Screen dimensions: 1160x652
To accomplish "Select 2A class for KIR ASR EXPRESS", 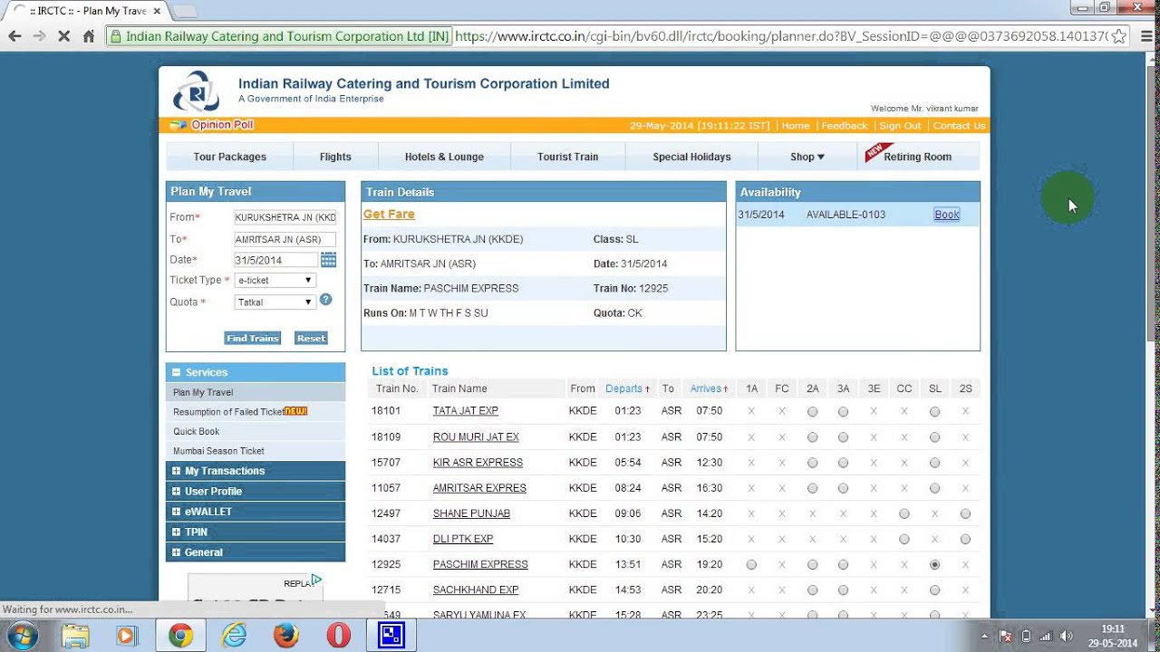I will coord(813,463).
